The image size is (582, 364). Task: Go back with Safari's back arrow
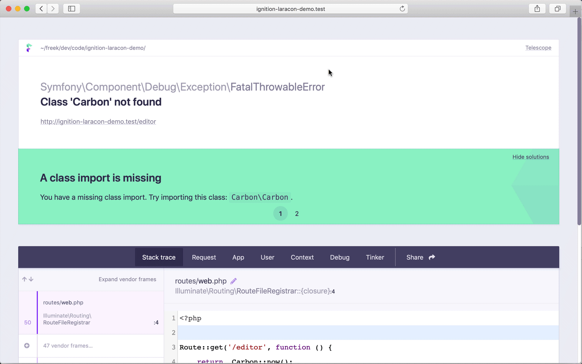click(41, 9)
